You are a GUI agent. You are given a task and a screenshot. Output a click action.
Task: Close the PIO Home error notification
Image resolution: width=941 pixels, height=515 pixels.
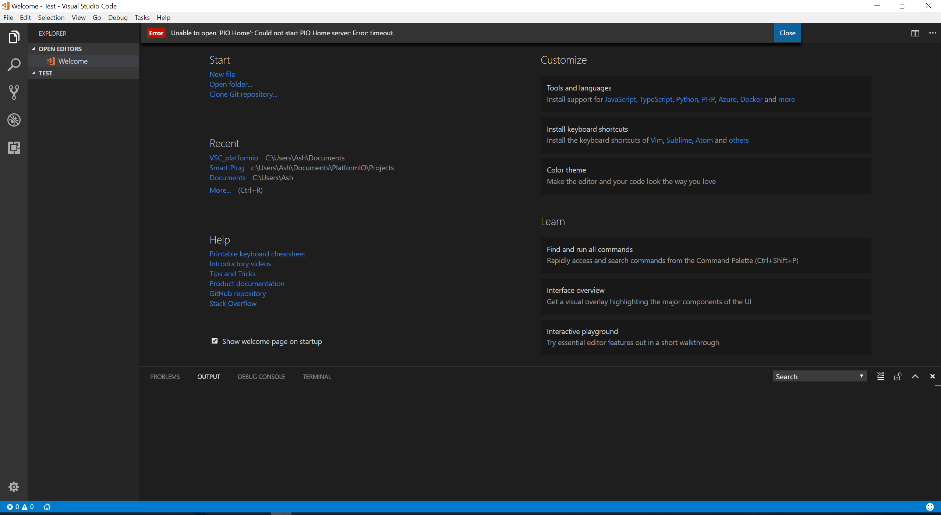coord(787,33)
